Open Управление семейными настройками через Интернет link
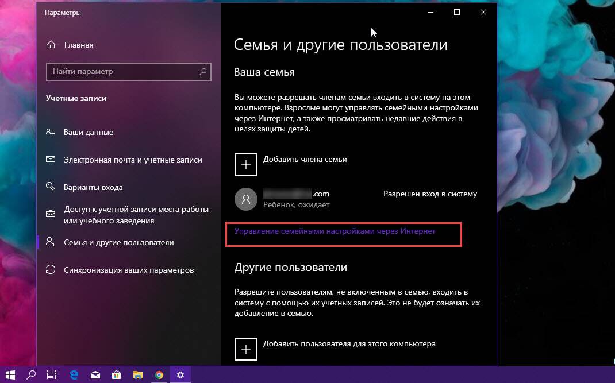Image resolution: width=615 pixels, height=383 pixels. pyautogui.click(x=335, y=231)
